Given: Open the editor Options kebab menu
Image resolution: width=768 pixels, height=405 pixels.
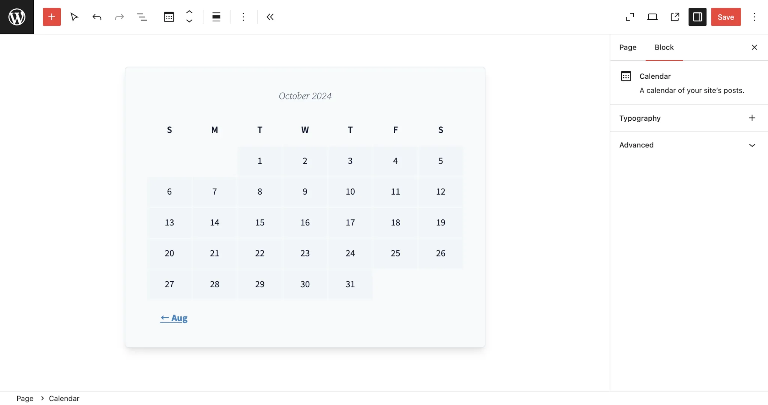Looking at the screenshot, I should pyautogui.click(x=754, y=17).
